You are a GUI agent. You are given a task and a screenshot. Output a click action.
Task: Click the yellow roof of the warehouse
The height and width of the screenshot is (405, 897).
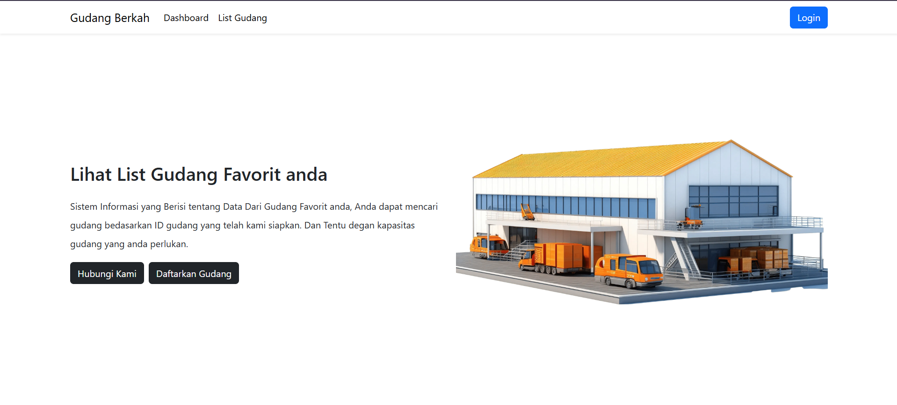point(608,161)
